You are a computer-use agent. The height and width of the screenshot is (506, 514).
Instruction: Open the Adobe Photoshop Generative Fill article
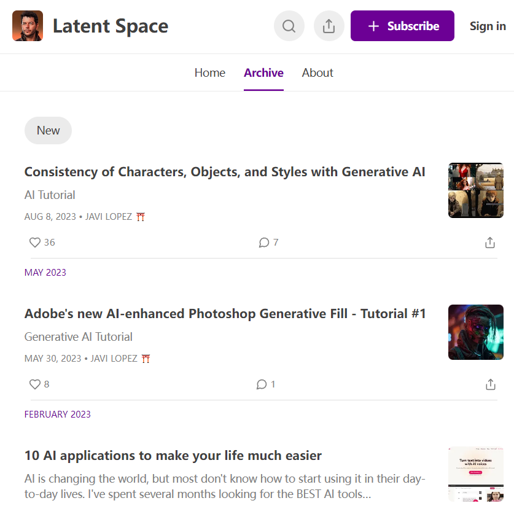click(x=225, y=314)
